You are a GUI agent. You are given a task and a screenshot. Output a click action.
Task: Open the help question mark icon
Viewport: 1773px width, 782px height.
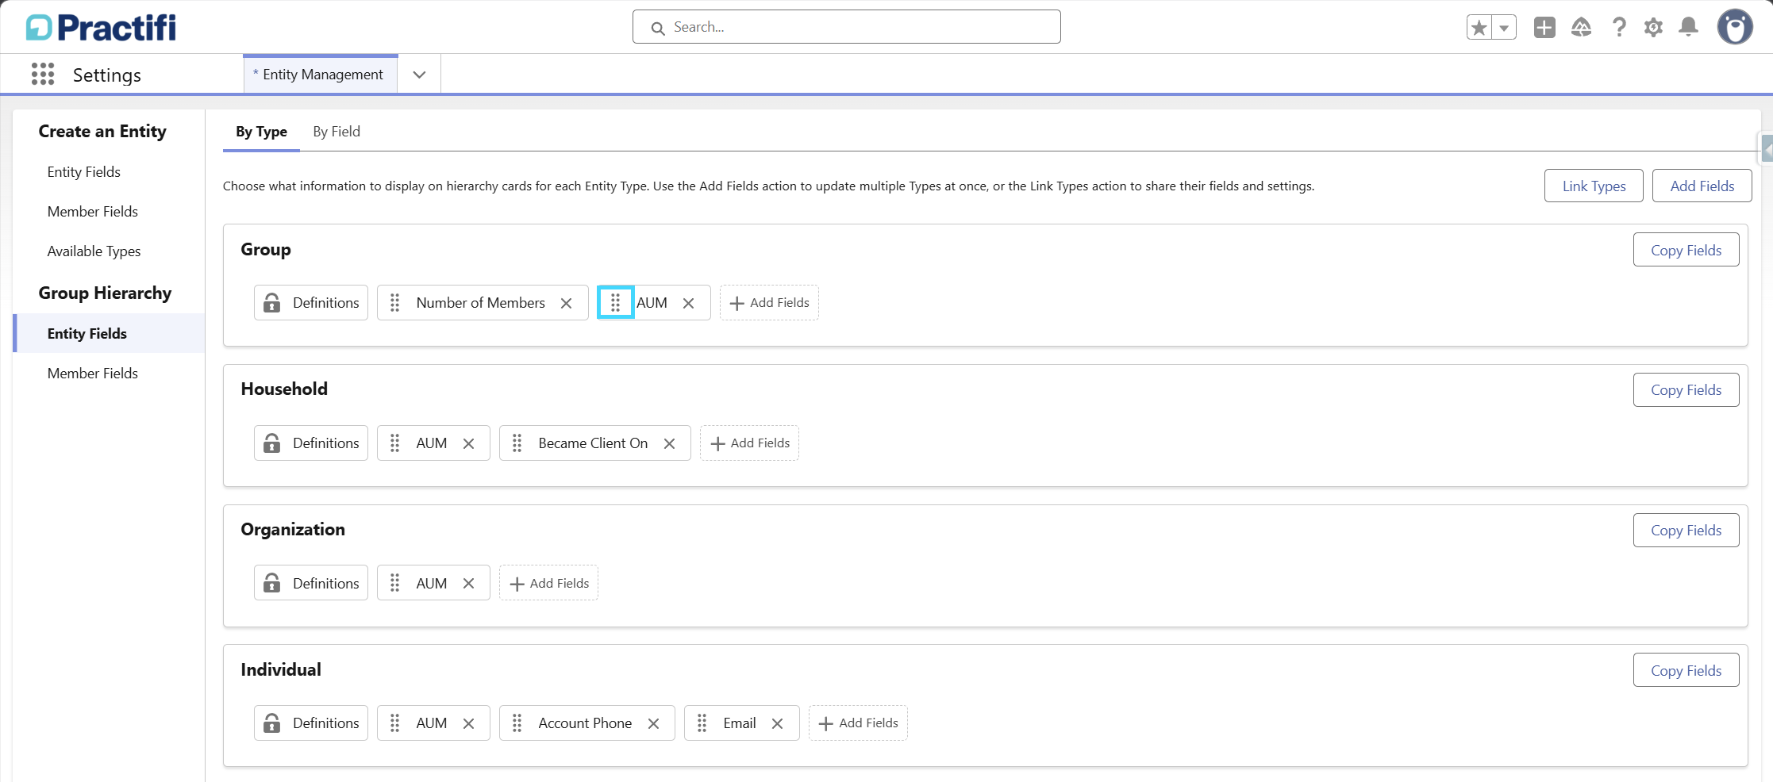[1619, 28]
